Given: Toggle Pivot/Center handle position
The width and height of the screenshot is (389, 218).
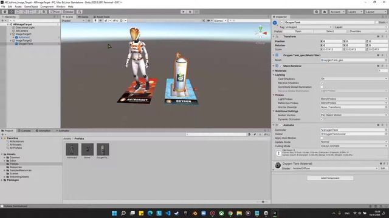Looking at the screenshot, I should point(55,12).
